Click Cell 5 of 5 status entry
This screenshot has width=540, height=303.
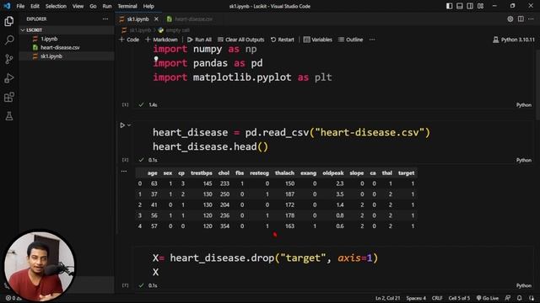click(x=459, y=298)
